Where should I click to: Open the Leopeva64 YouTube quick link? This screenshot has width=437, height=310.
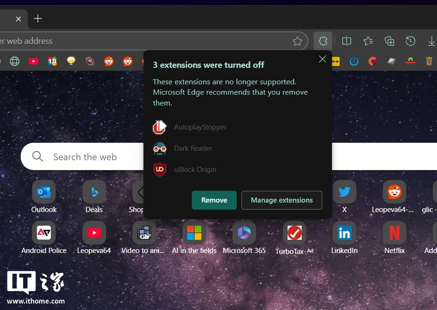click(94, 238)
